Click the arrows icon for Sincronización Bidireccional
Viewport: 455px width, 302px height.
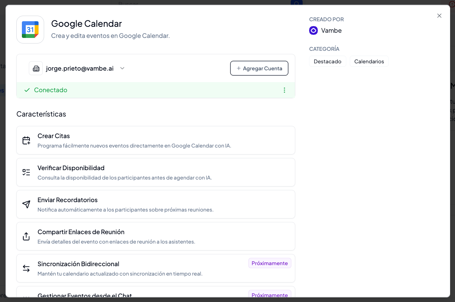[26, 268]
